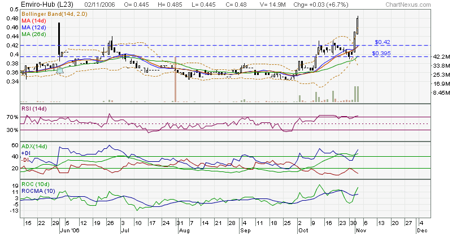The image size is (452, 234).
Task: Click the Dec month label
Action: click(x=422, y=231)
